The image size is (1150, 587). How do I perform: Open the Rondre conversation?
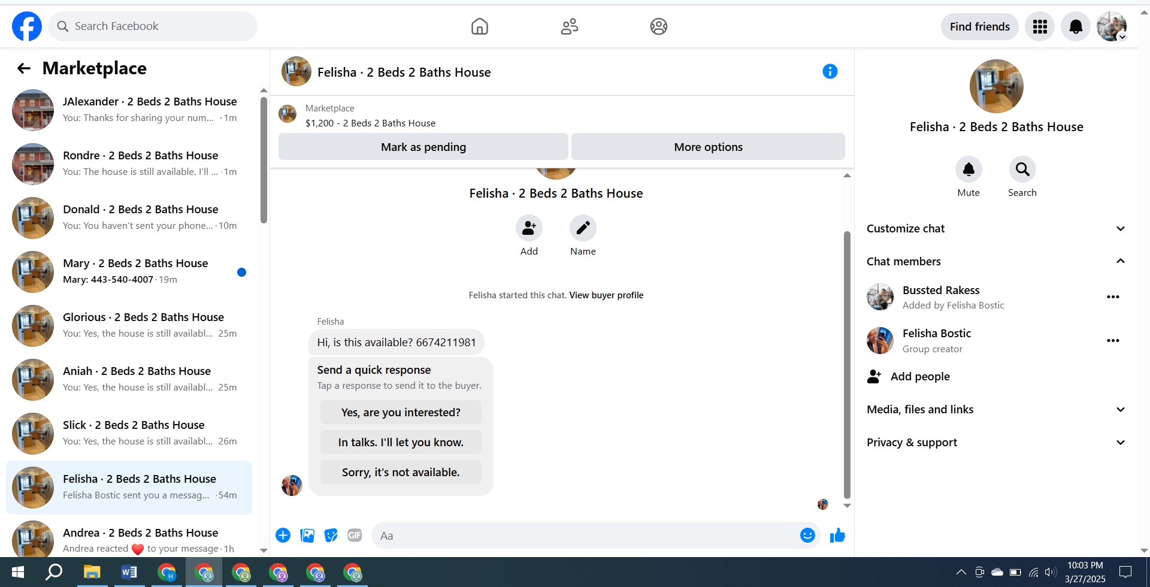pos(129,164)
